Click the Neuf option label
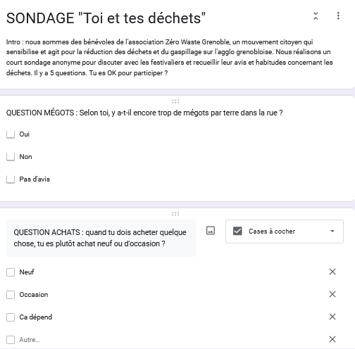The image size is (355, 349). [27, 272]
